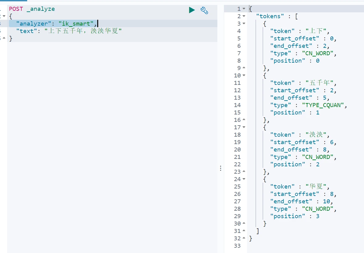The image size is (364, 253).
Task: Click the POST method keyword
Action: 16,9
